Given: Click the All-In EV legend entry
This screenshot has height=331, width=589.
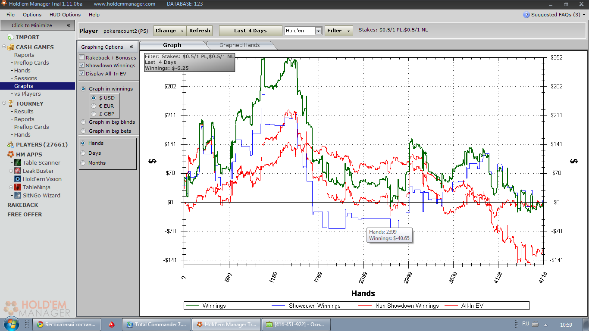Looking at the screenshot, I should pyautogui.click(x=464, y=306).
